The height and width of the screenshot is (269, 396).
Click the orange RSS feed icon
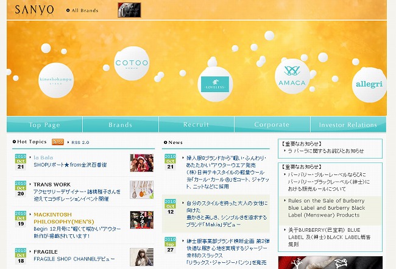(x=58, y=142)
